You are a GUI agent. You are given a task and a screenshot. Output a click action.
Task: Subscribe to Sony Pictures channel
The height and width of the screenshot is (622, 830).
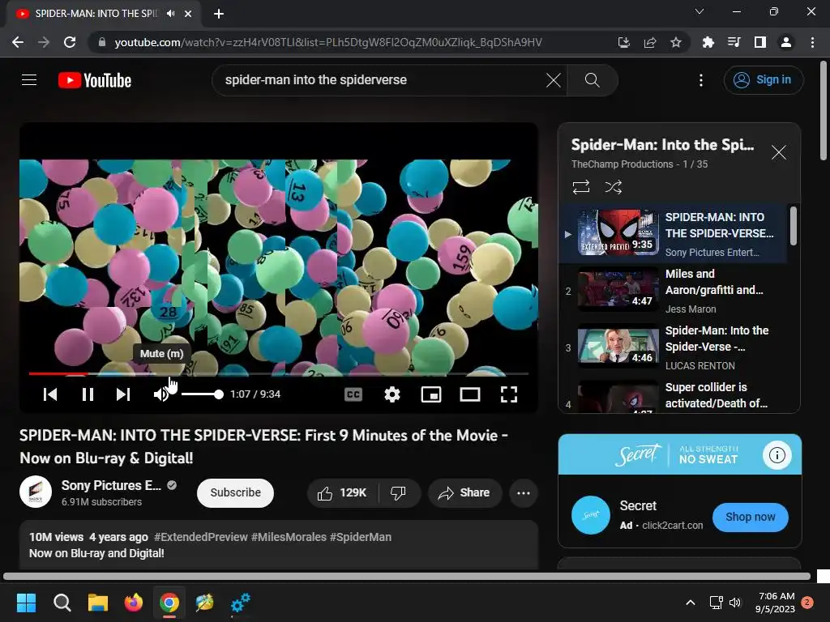tap(235, 492)
